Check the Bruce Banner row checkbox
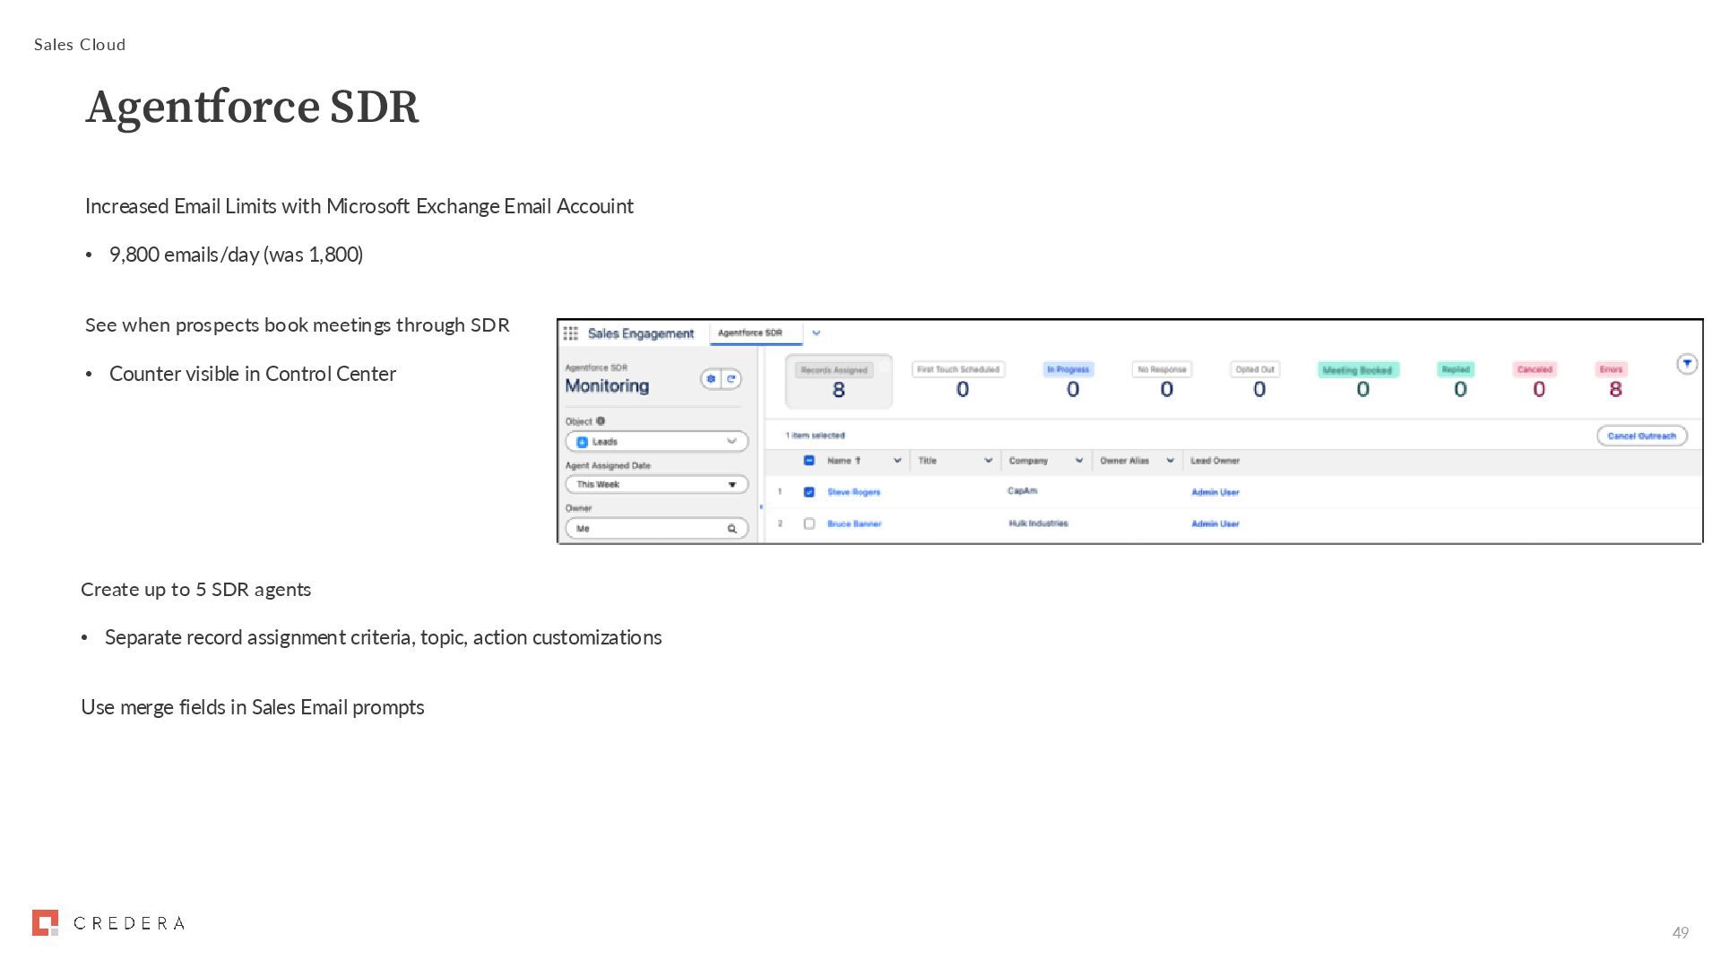The image size is (1721, 968). [809, 523]
